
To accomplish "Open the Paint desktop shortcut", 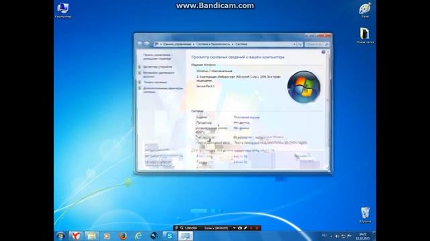I will click(365, 11).
